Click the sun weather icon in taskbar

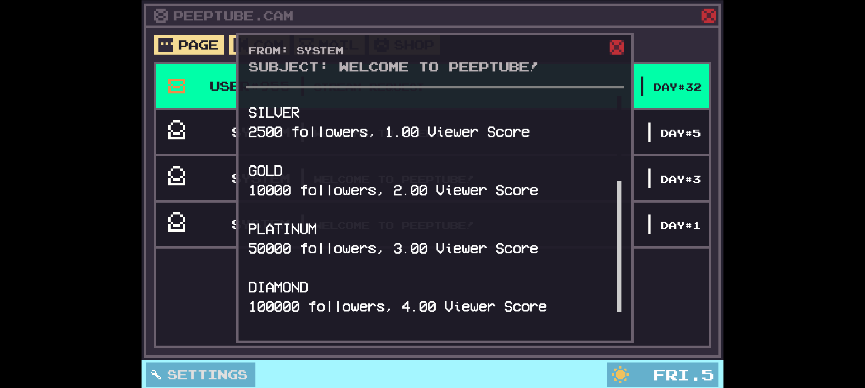(x=620, y=375)
